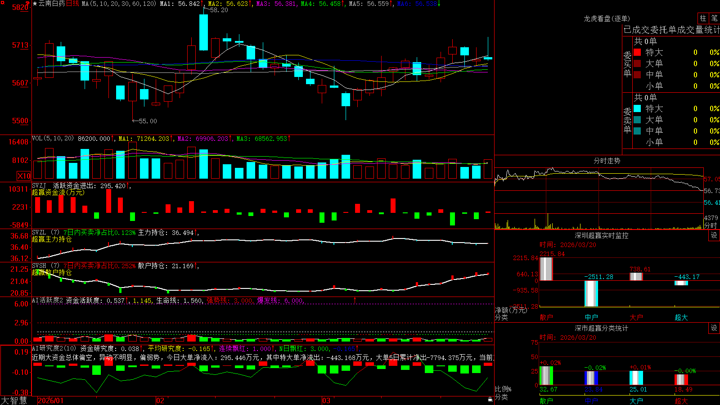Viewport: 720px width, 405px height.
Task: Click the dark red 大单 buy-order swatch
Action: 637,63
